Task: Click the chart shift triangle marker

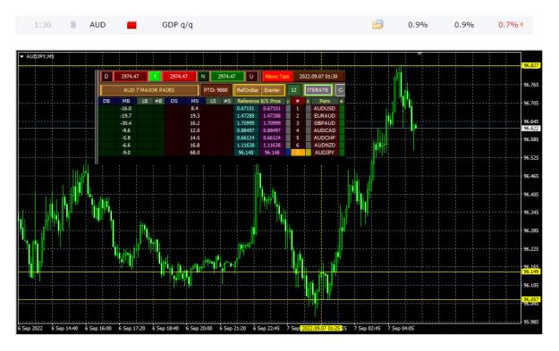Action: click(420, 54)
